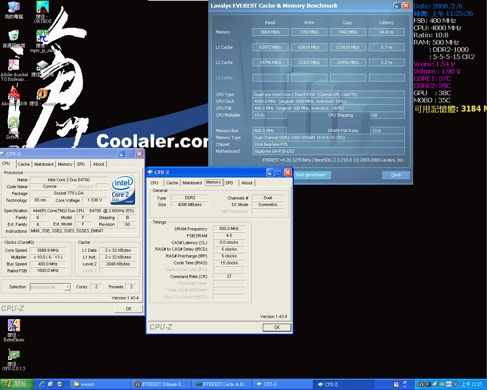Switch to first CPU-Z taskbar button
The image size is (487, 390).
point(282,384)
